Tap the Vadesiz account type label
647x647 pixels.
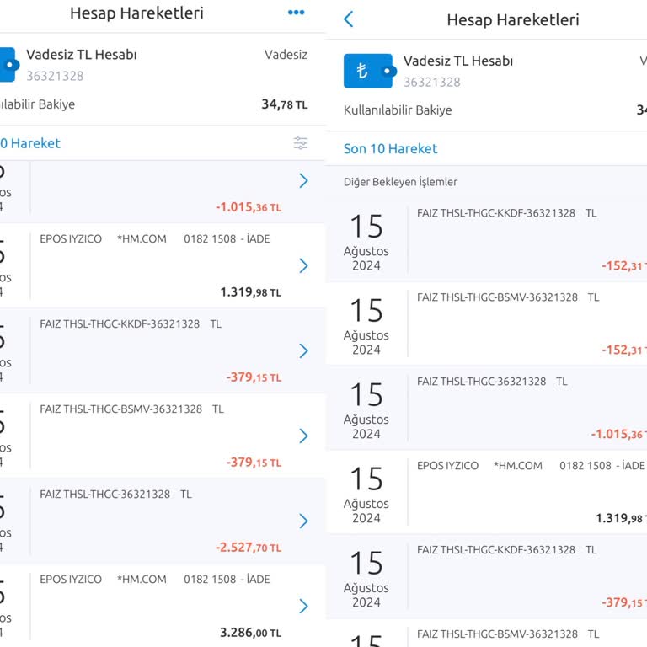(x=286, y=55)
